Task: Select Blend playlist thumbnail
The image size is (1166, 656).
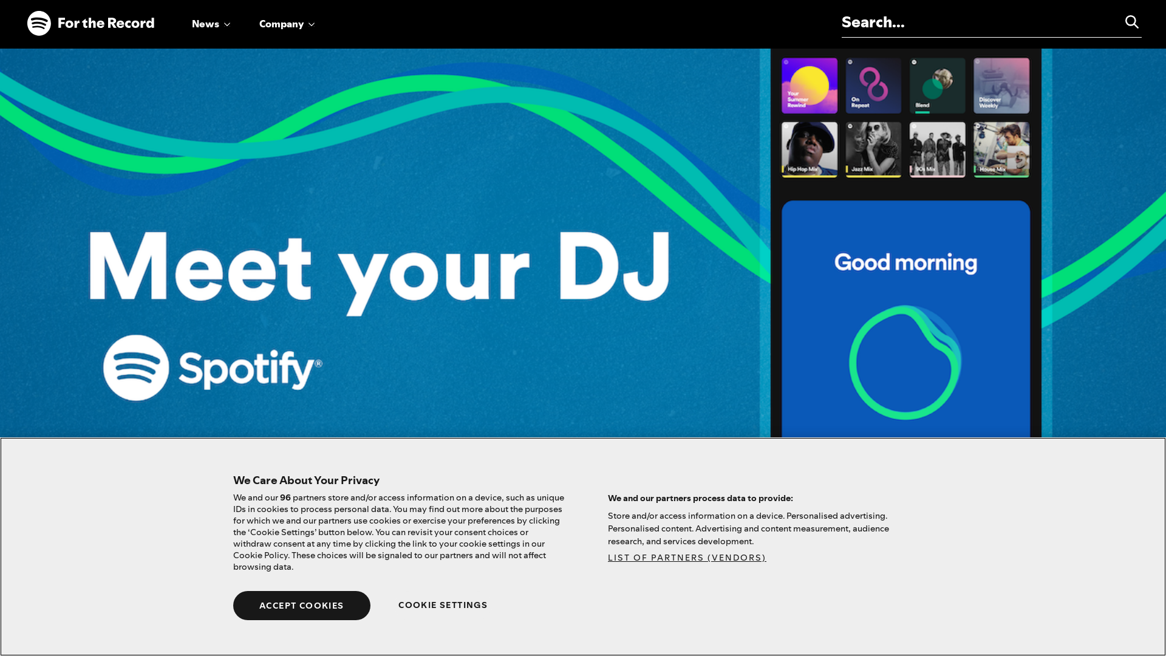Action: (x=937, y=86)
